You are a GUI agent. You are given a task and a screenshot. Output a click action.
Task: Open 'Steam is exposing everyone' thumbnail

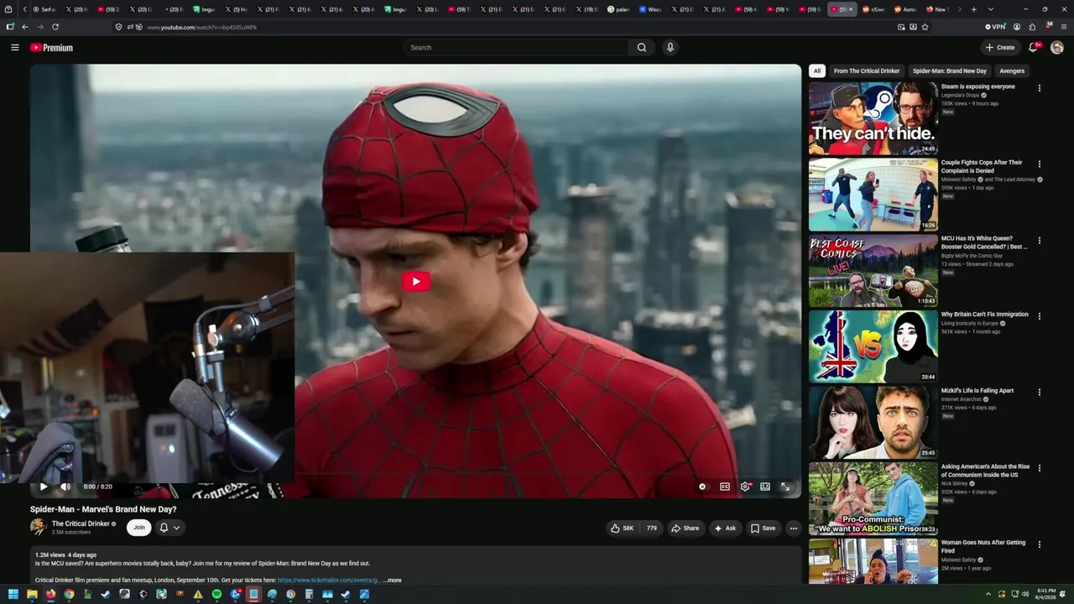tap(873, 118)
